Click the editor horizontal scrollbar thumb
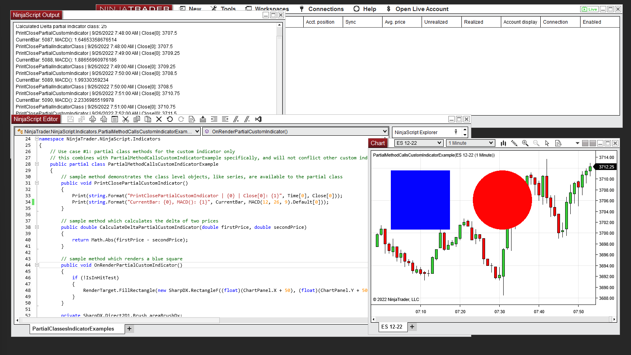 pyautogui.click(x=120, y=320)
